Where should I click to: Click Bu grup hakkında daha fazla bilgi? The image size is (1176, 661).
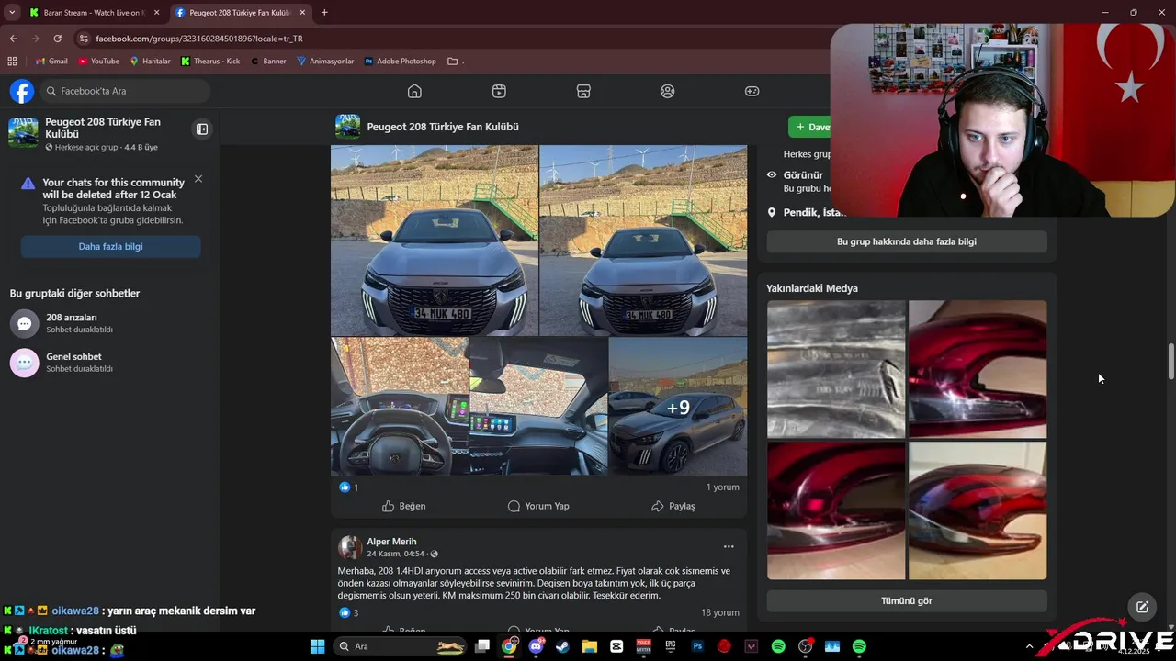click(x=907, y=241)
